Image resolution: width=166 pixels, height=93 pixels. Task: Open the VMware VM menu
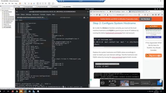(x=9, y=3)
